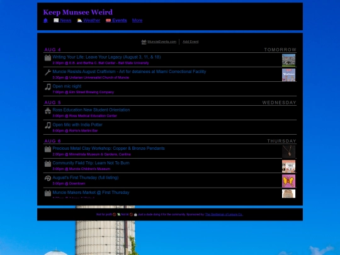This screenshot has width=340, height=255.
Task: Open Ross Education New Student Orientation event
Action: click(x=91, y=110)
